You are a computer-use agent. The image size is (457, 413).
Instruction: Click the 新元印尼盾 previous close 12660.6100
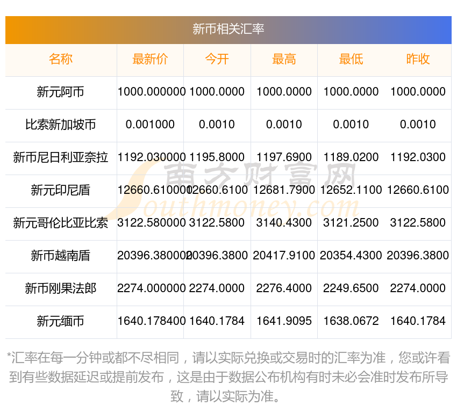418,190
